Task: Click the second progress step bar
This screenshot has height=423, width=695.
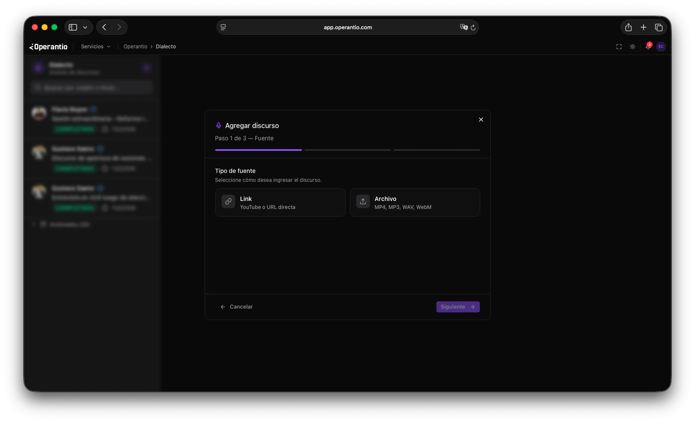Action: coord(348,150)
